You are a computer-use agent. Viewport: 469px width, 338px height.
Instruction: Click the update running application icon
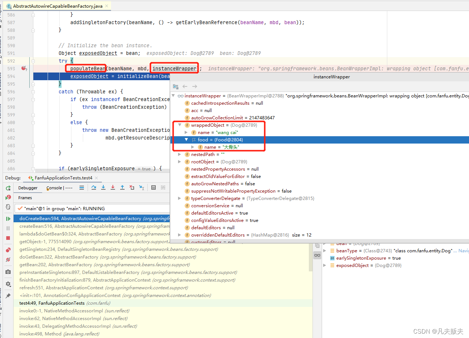(8, 207)
